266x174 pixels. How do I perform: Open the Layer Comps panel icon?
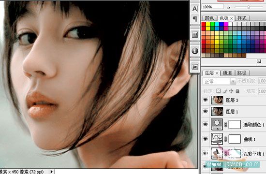(195, 35)
